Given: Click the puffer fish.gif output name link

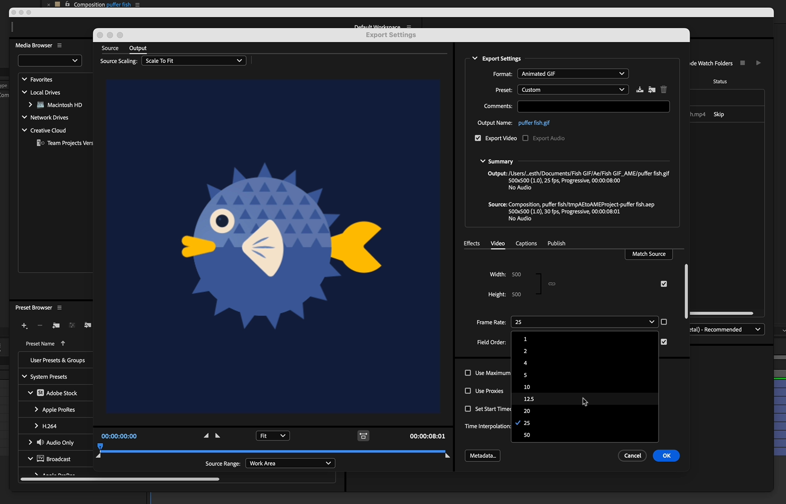Looking at the screenshot, I should coord(534,123).
